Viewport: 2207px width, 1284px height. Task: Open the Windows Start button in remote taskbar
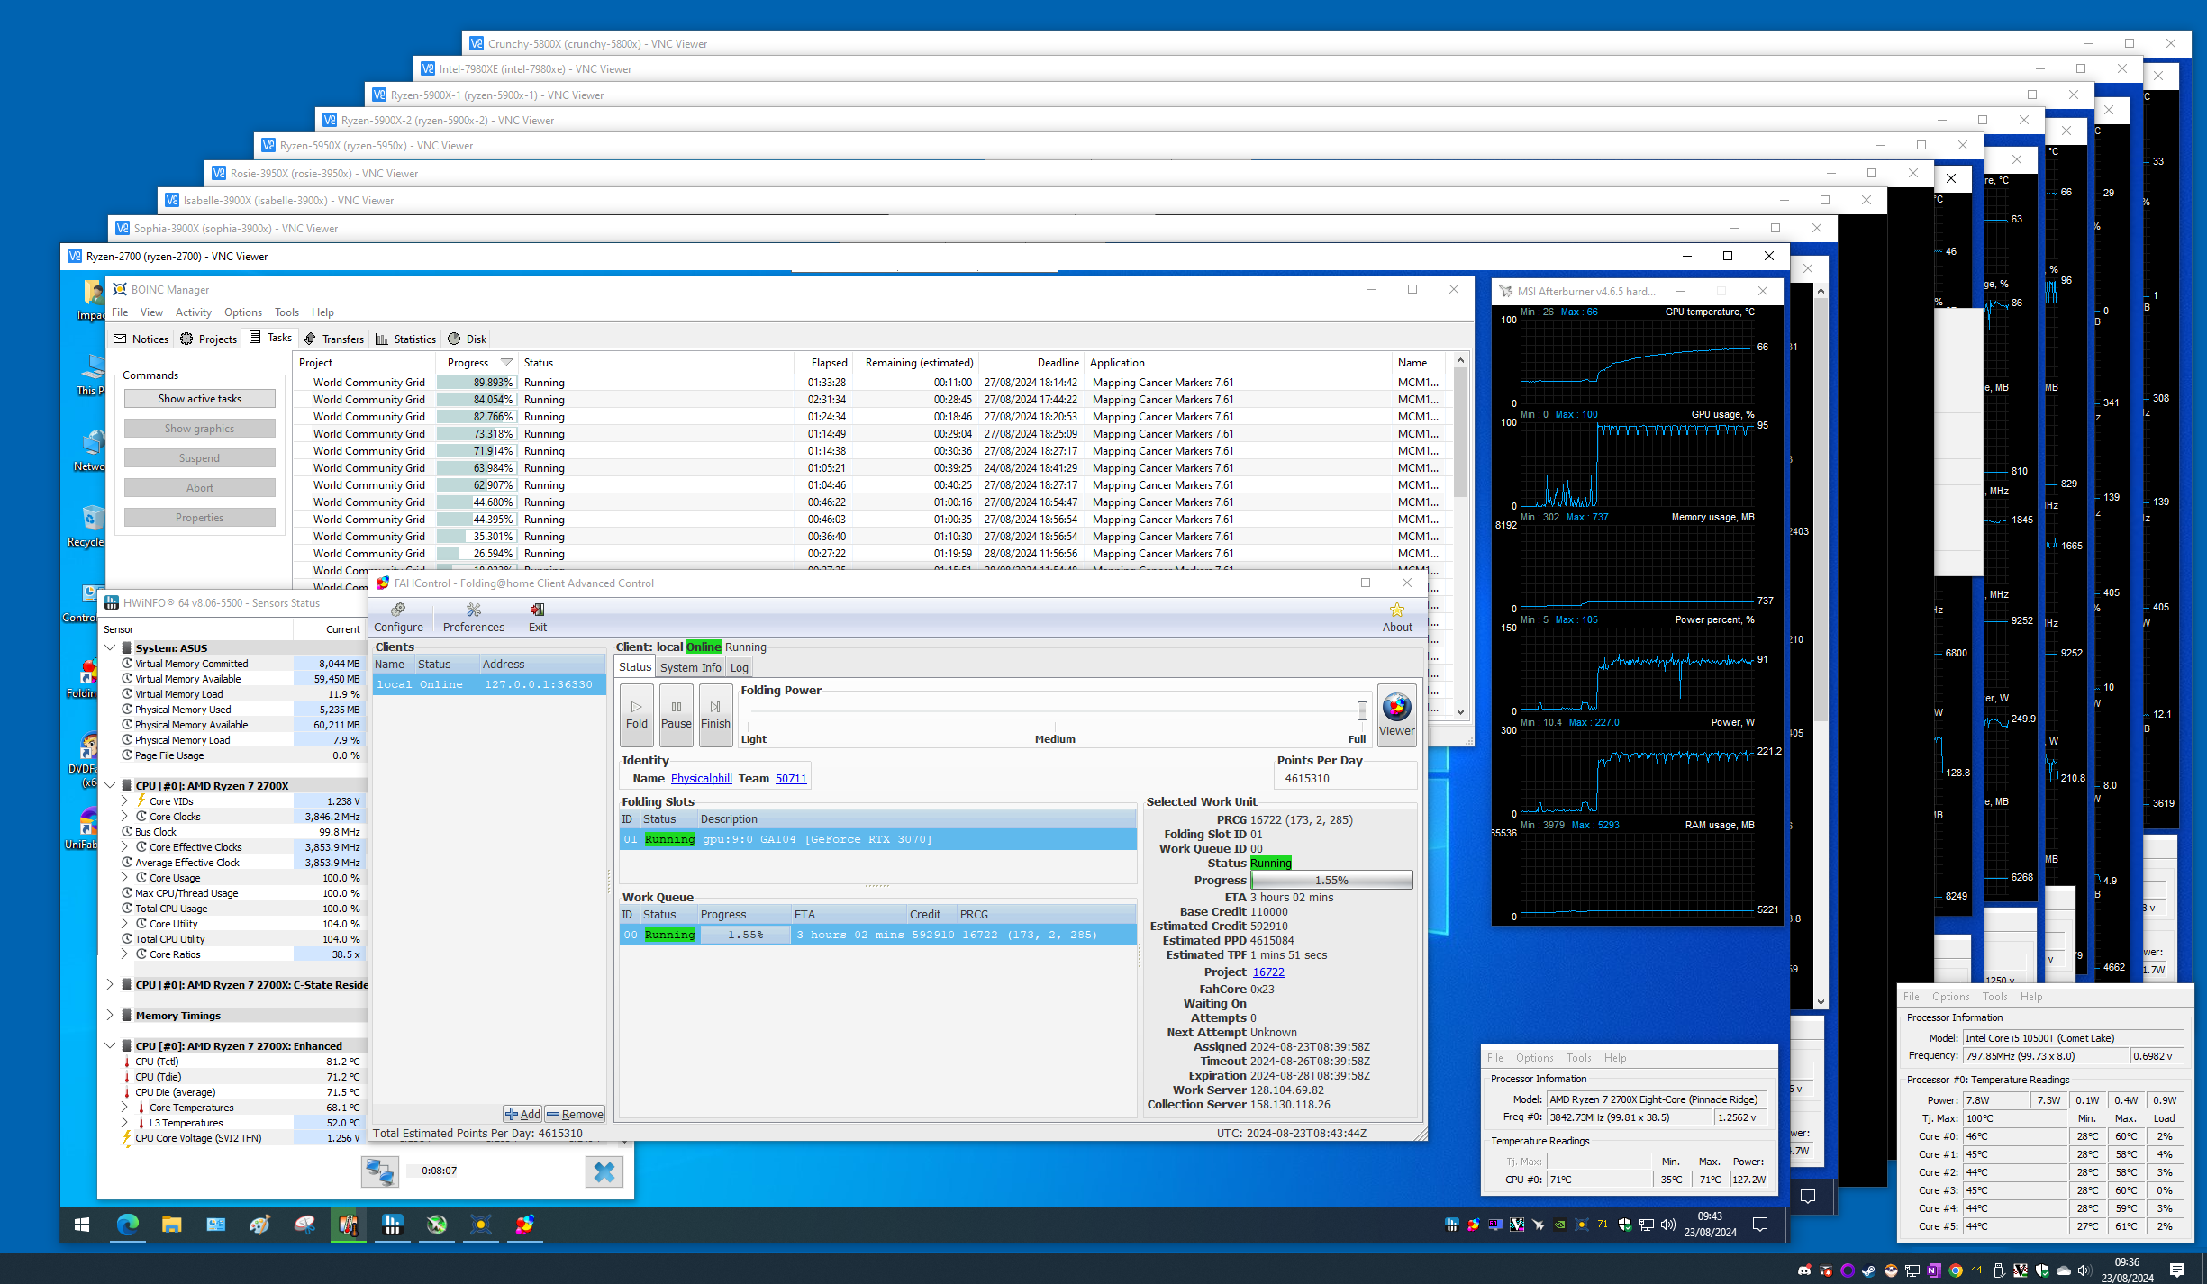coord(82,1225)
